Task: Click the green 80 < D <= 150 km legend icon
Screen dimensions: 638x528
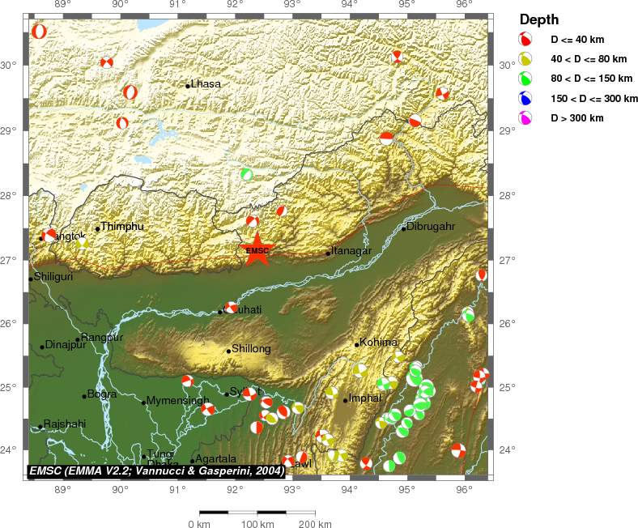Action: 525,79
